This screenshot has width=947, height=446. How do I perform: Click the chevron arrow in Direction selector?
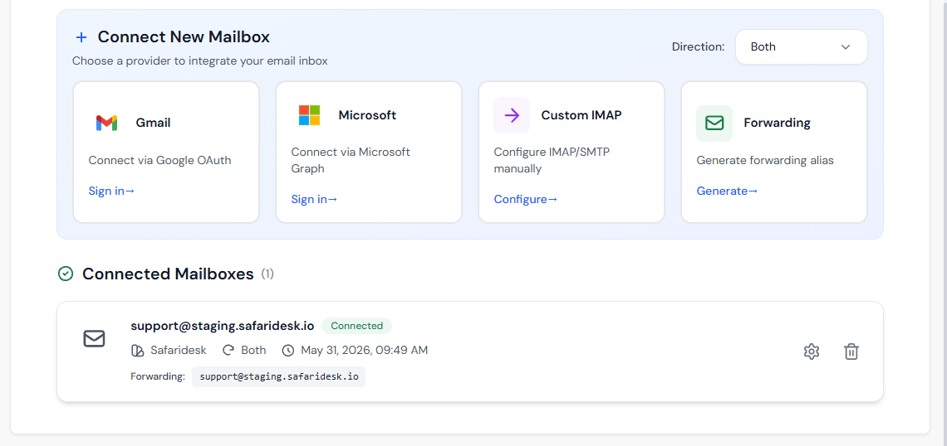click(846, 47)
